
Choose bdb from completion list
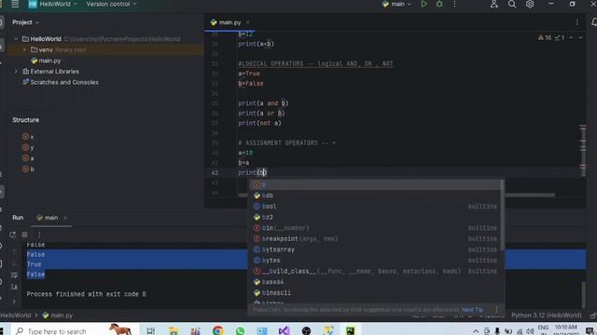click(375, 195)
